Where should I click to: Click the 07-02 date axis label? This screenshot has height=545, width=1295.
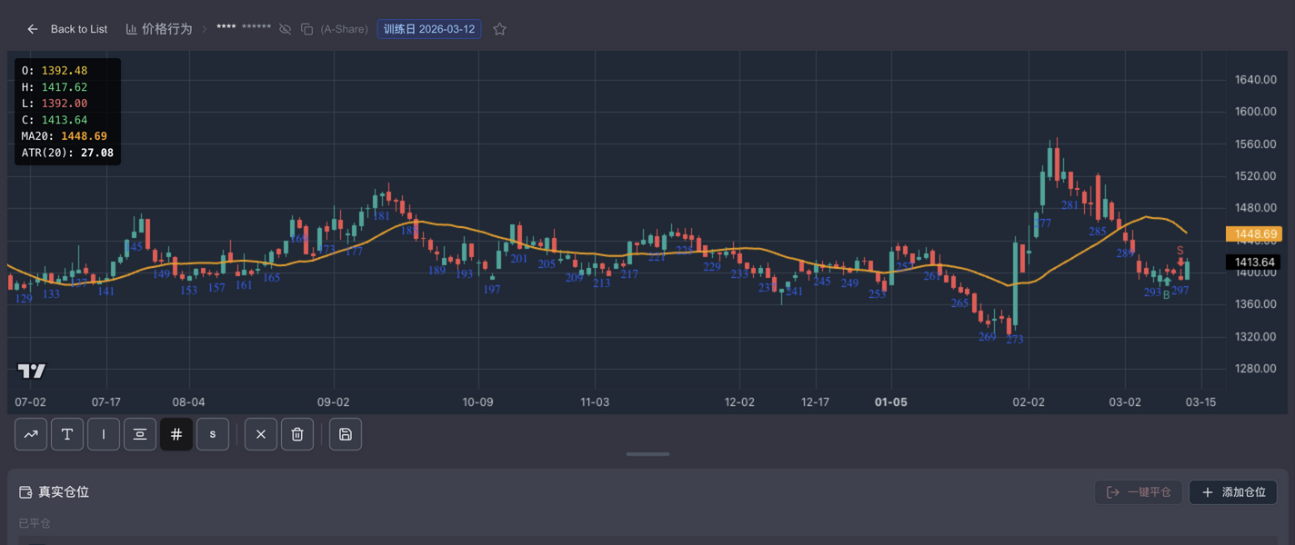click(31, 401)
